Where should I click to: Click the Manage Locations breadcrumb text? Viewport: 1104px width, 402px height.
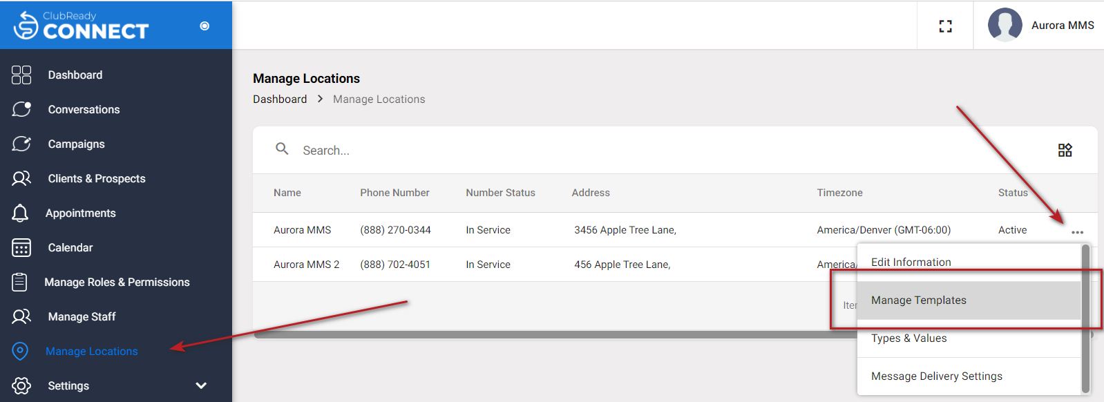379,99
